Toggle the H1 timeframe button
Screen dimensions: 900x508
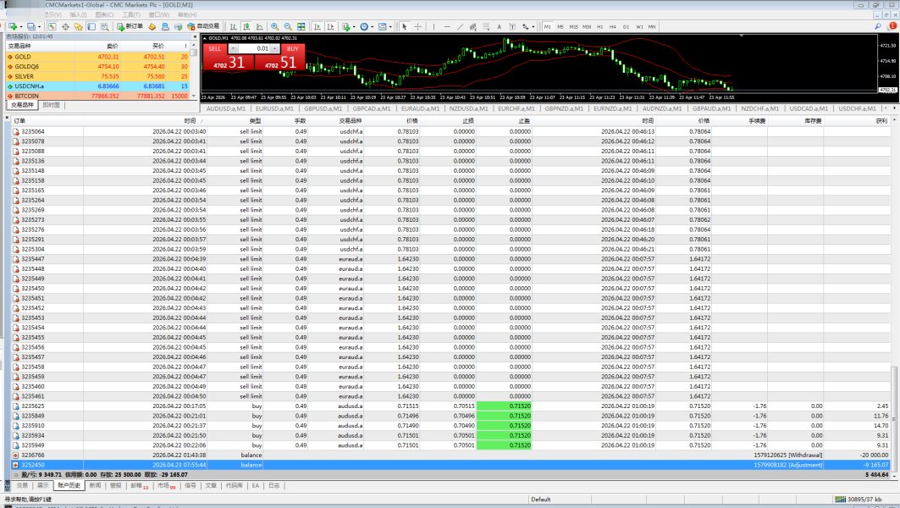[599, 26]
